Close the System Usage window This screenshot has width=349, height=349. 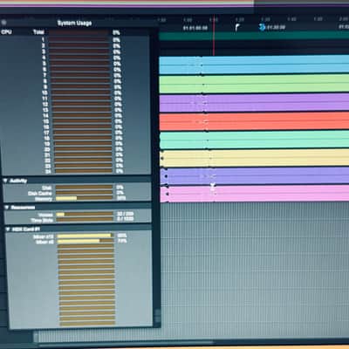pyautogui.click(x=3, y=22)
